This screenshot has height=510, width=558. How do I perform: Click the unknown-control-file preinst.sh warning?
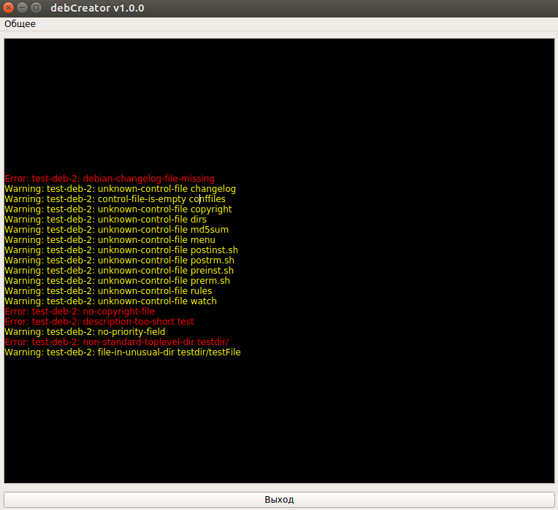[x=119, y=271]
